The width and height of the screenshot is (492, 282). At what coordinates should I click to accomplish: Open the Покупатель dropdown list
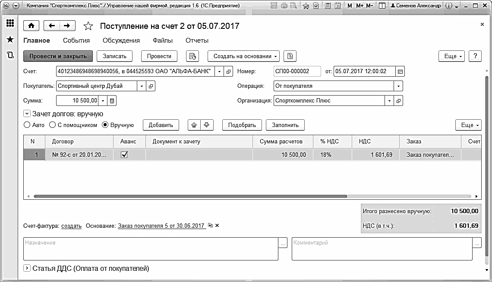(x=142, y=86)
